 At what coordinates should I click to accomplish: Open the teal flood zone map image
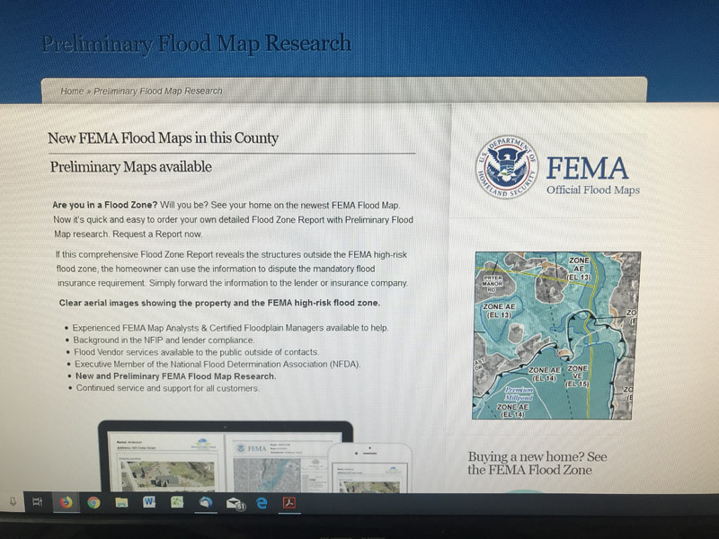pyautogui.click(x=556, y=335)
